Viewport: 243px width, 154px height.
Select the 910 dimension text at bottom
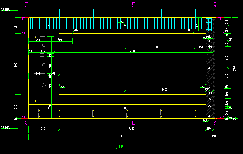coord(43,129)
